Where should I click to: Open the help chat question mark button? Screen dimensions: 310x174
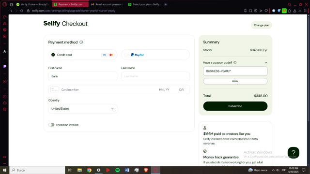pos(294,153)
